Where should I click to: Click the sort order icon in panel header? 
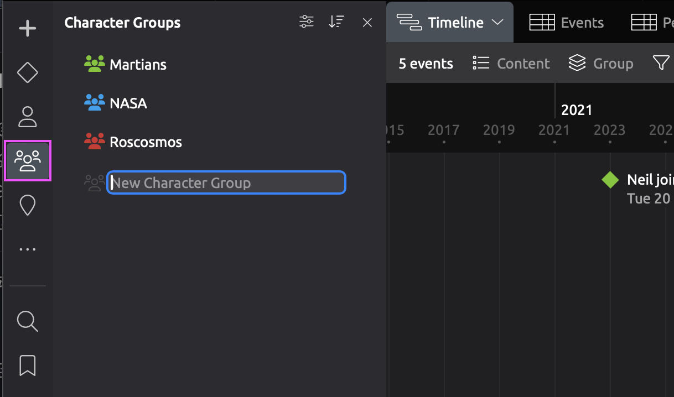(x=336, y=22)
